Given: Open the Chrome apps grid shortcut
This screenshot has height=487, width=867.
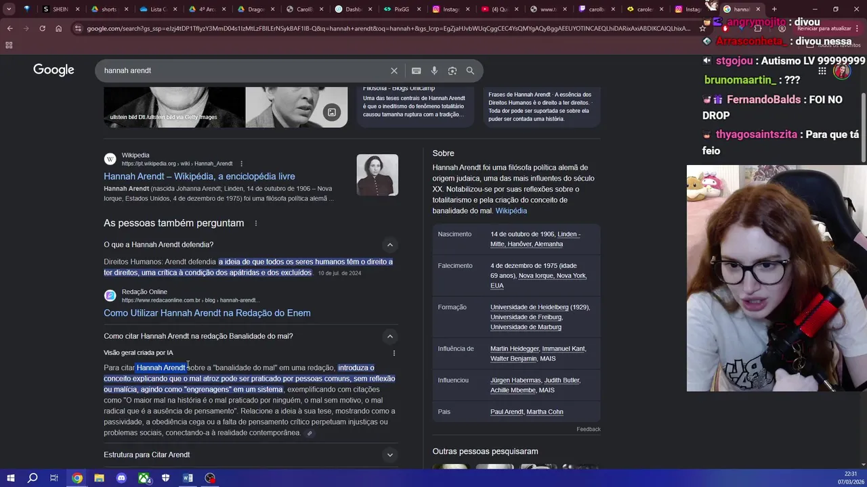Looking at the screenshot, I should point(9,45).
